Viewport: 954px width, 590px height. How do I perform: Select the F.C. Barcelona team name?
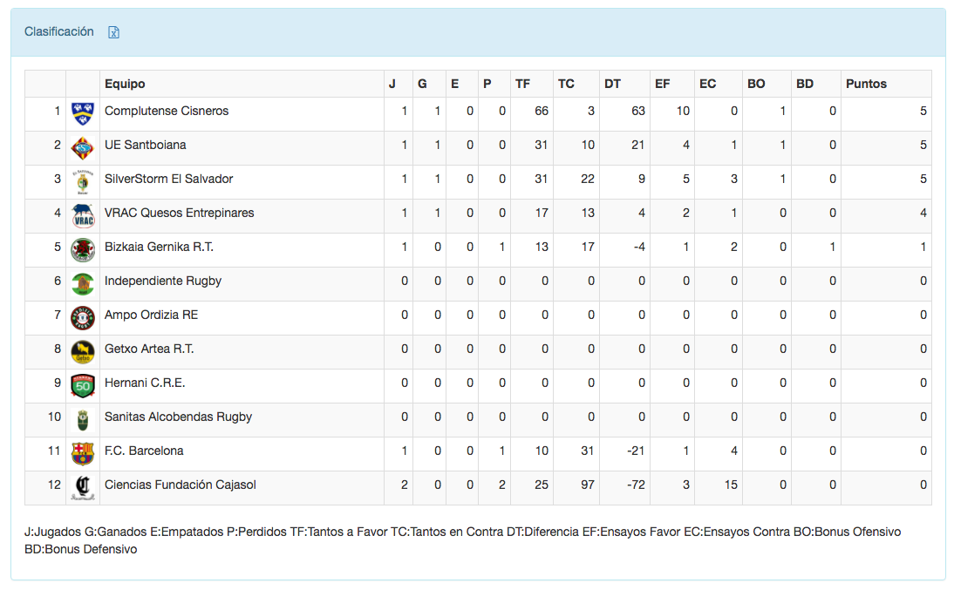tap(144, 451)
